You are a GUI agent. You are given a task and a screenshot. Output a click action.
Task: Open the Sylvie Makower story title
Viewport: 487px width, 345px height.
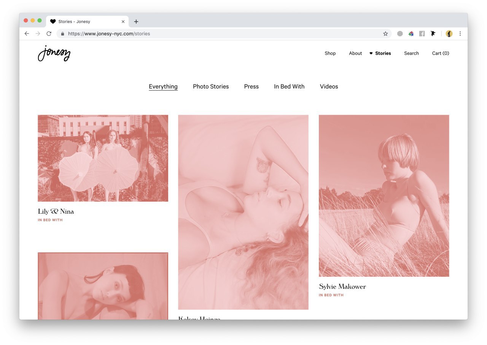(342, 287)
